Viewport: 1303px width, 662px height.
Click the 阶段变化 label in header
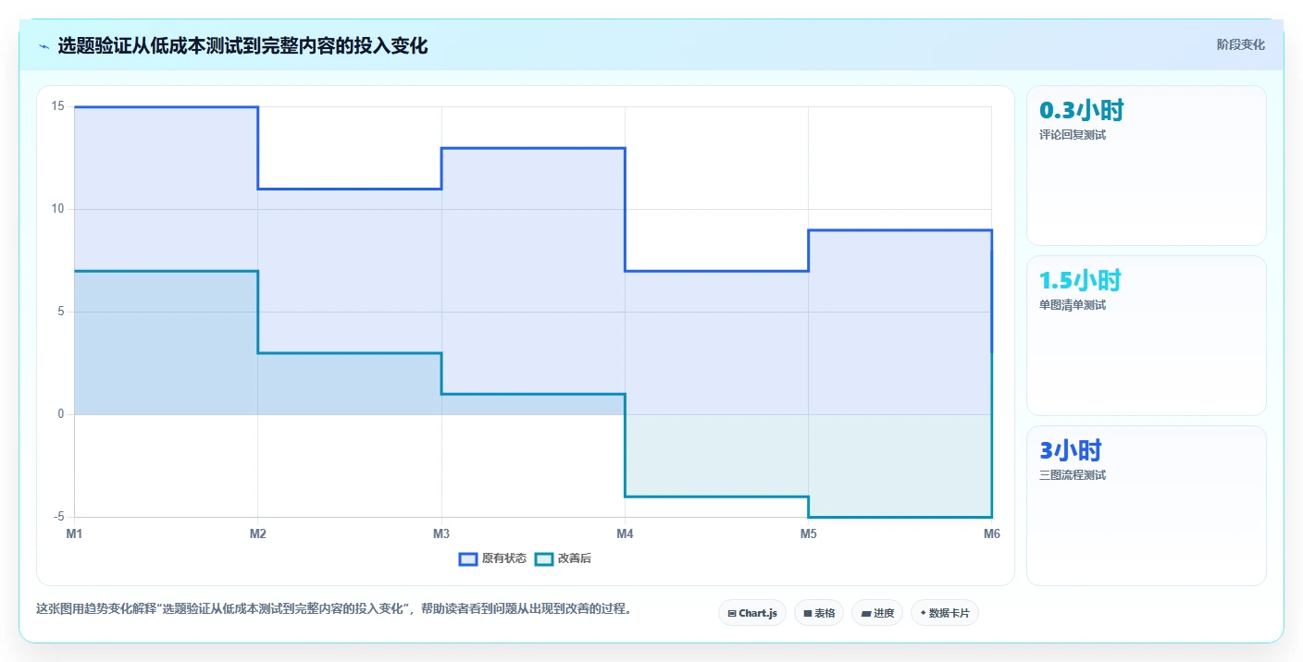(1240, 44)
